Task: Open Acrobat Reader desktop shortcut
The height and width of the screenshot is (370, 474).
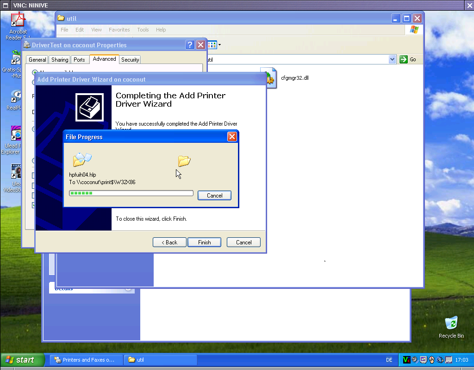Action: tap(18, 22)
